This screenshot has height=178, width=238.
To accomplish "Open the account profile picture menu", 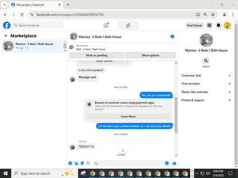I will [x=227, y=25].
